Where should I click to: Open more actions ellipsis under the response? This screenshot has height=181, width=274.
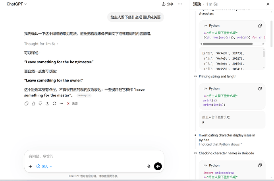(x=61, y=104)
